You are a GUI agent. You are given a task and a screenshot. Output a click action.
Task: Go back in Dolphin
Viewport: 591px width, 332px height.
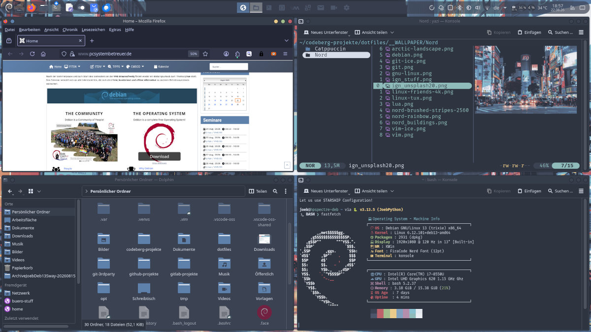(x=10, y=191)
